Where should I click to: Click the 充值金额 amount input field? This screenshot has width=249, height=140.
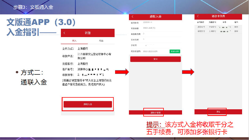coord(162,28)
